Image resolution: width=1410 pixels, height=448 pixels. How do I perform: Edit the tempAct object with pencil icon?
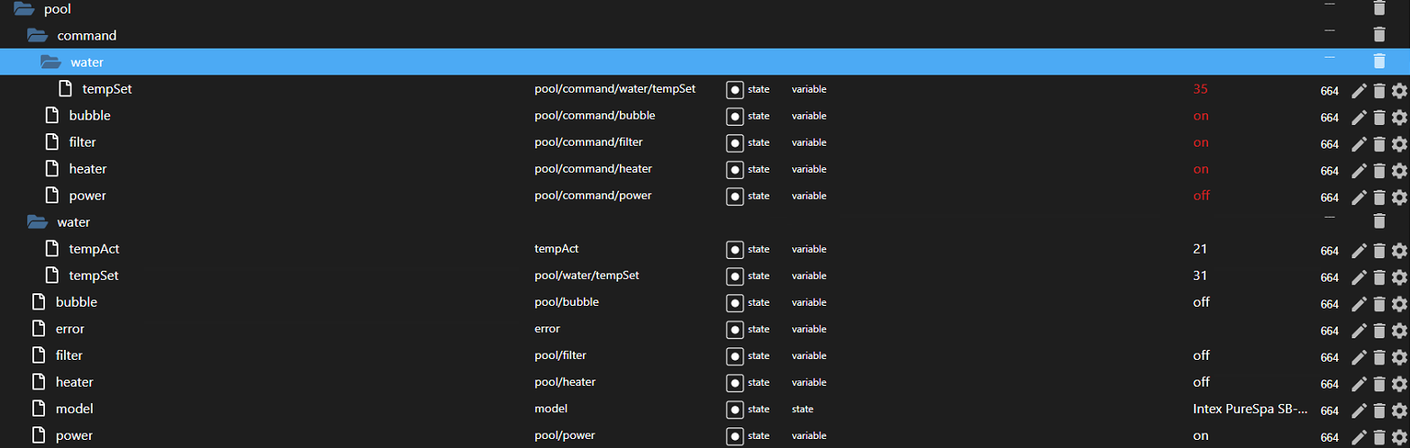pos(1359,250)
